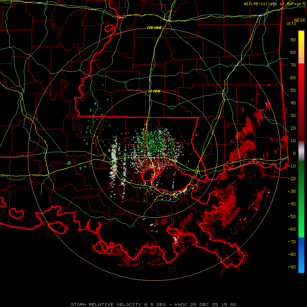Click the 30 value on velocity scale
307x307 pixels.
point(293,116)
